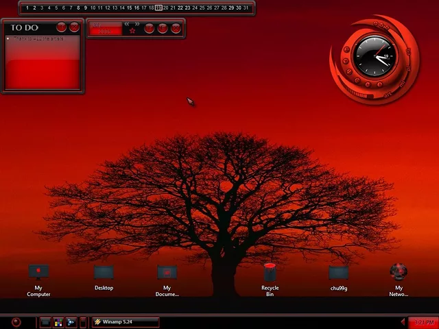Click the next double-arrow in the widget
This screenshot has width=439, height=329.
(x=137, y=24)
